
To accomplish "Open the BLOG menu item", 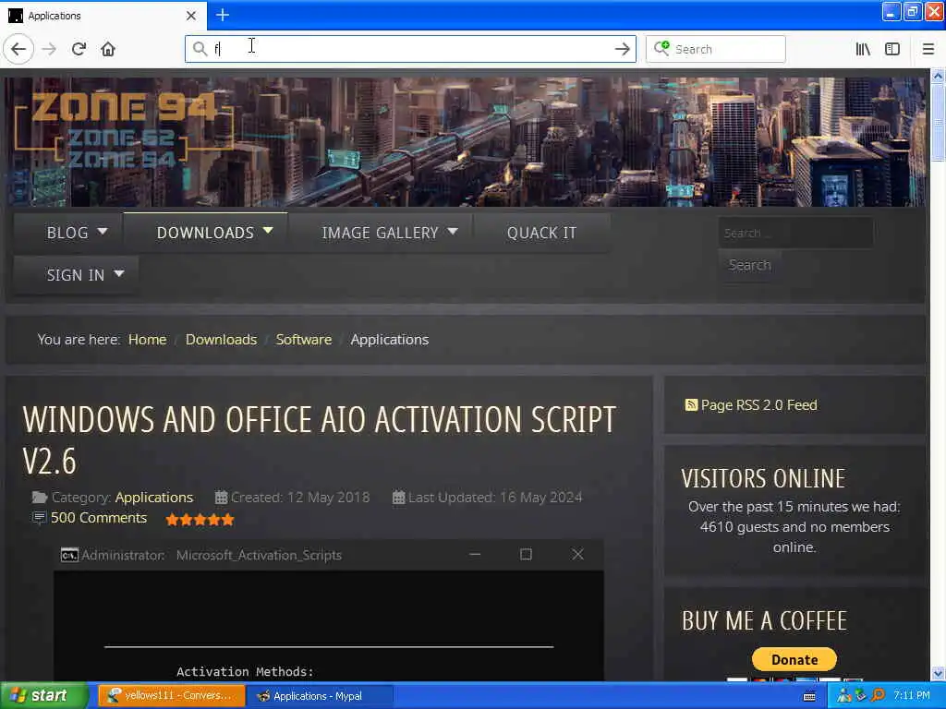I will (67, 233).
